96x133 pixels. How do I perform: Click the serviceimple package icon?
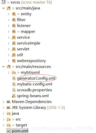(14, 43)
